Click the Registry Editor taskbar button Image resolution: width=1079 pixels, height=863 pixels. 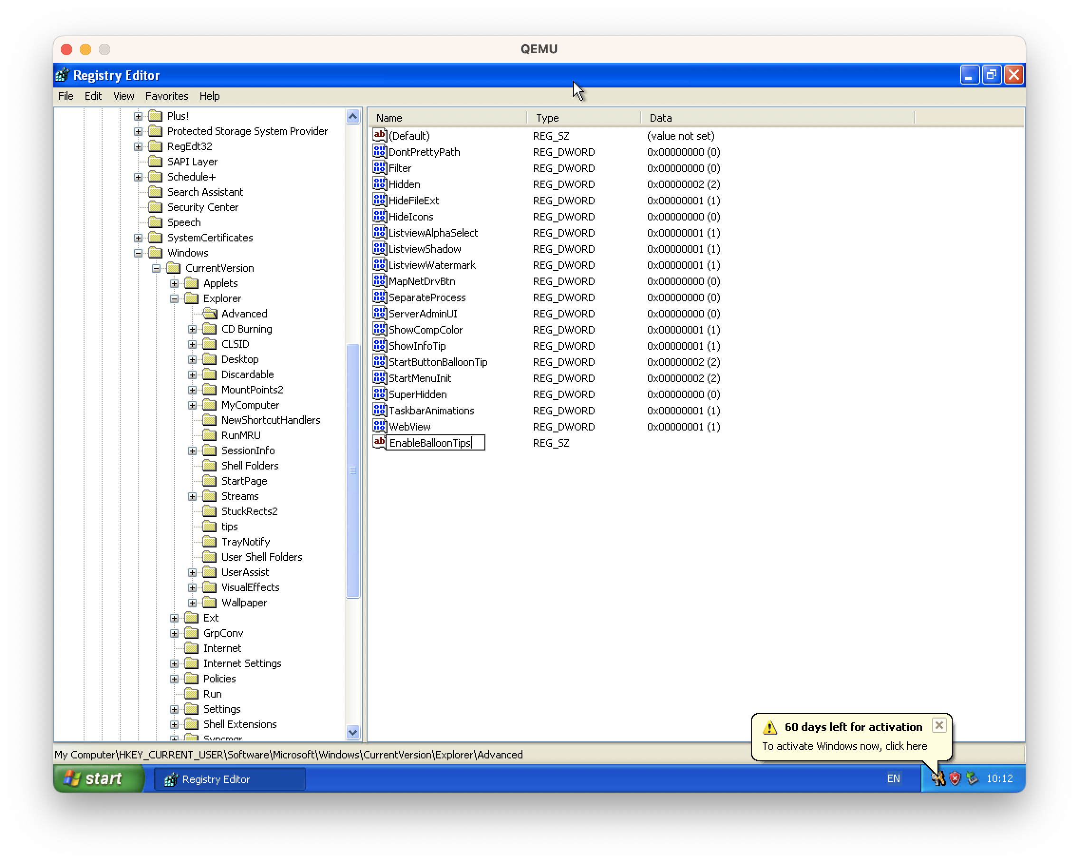[229, 779]
